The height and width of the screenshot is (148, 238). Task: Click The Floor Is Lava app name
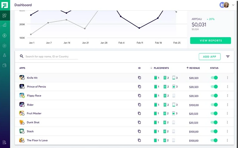(x=37, y=140)
